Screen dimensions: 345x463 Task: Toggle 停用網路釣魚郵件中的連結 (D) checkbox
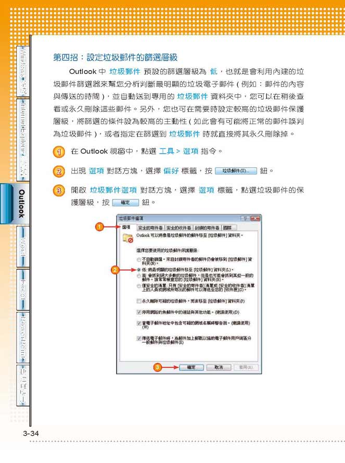pos(139,312)
